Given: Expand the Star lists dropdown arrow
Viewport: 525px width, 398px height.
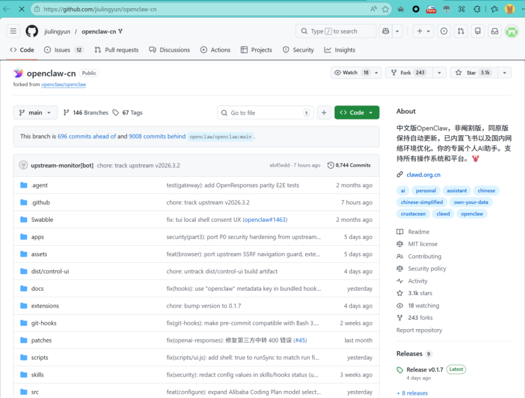Looking at the screenshot, I should coord(504,73).
